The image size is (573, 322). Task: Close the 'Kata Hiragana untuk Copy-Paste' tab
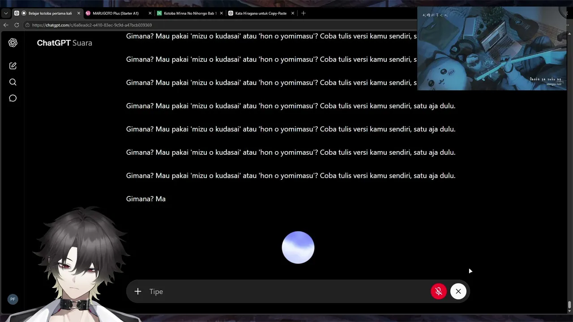point(293,13)
